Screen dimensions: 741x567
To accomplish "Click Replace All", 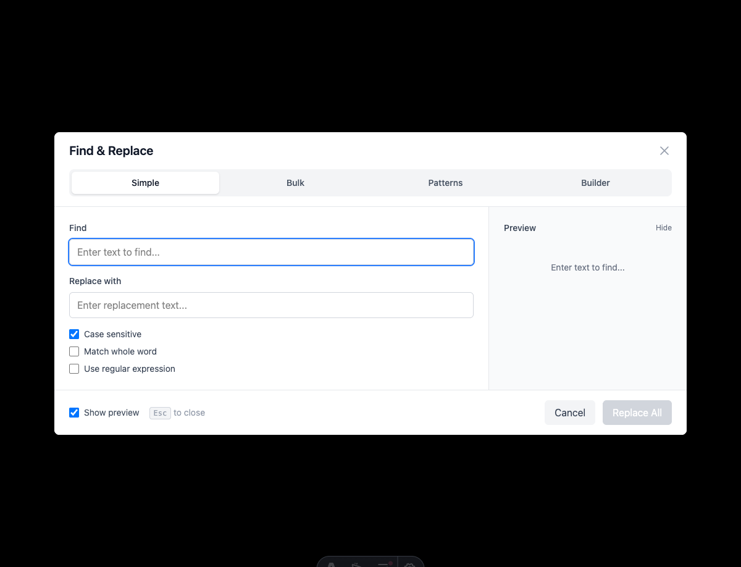I will [637, 413].
